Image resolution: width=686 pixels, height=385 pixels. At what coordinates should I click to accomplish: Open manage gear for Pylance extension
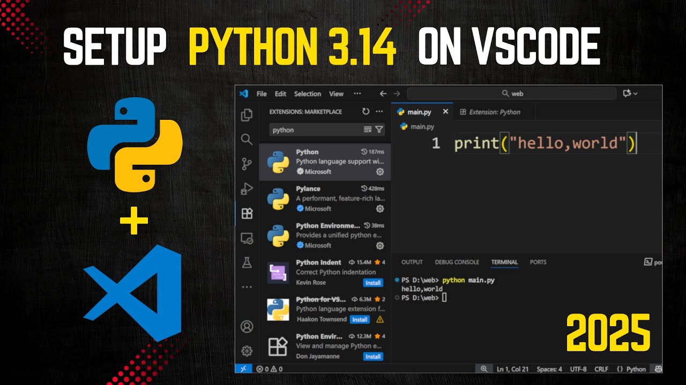coord(380,209)
